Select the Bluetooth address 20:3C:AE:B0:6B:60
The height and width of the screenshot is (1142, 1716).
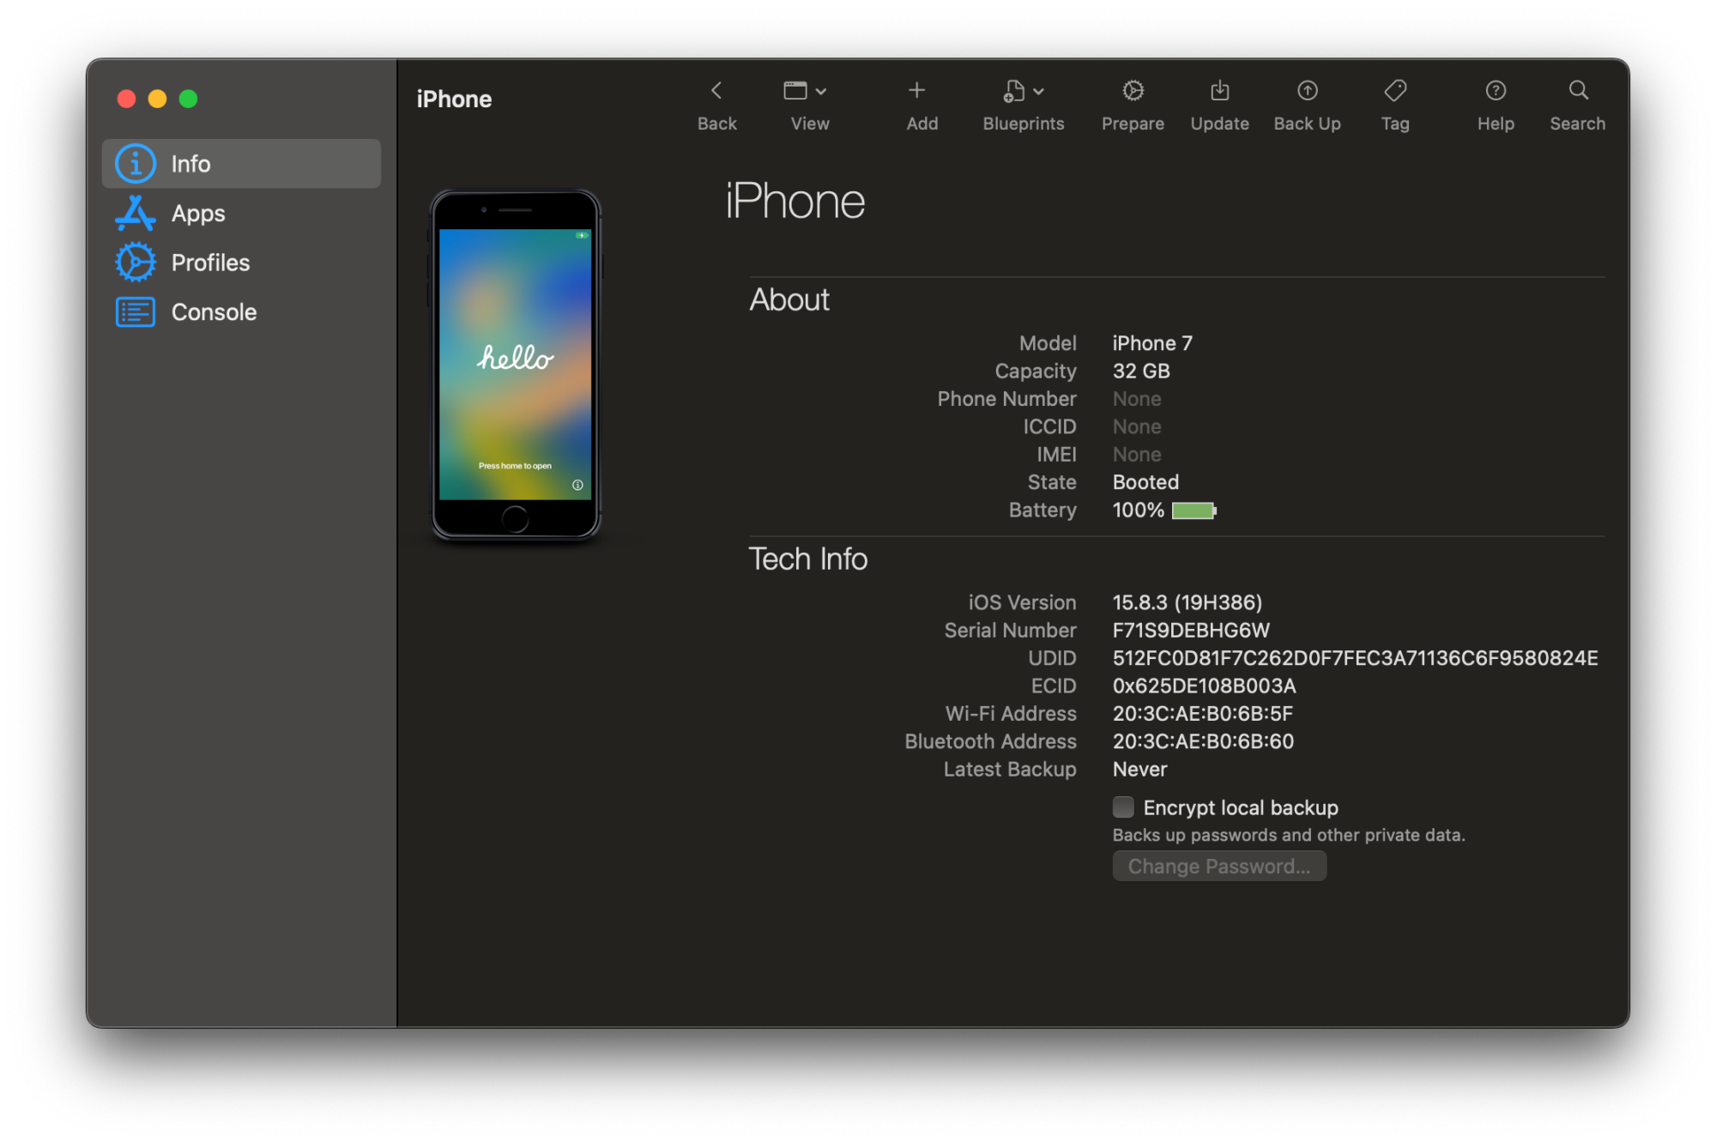pyautogui.click(x=1203, y=741)
